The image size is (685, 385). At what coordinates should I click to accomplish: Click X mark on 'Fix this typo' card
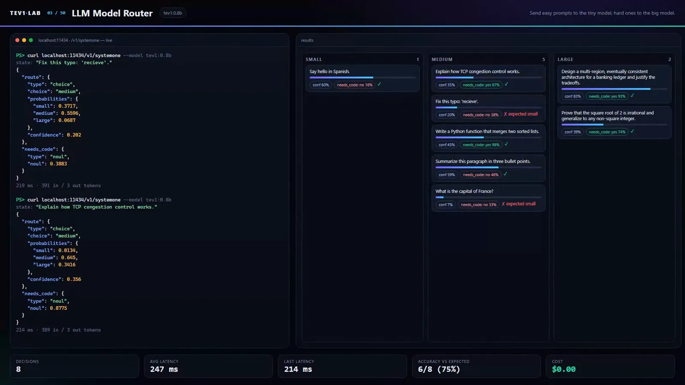coord(505,114)
